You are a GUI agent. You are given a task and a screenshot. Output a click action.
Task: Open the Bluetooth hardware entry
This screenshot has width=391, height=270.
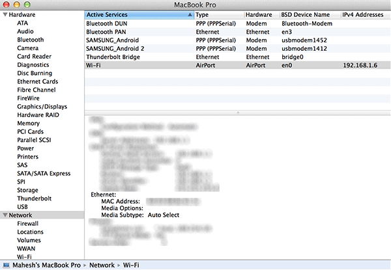pos(31,40)
